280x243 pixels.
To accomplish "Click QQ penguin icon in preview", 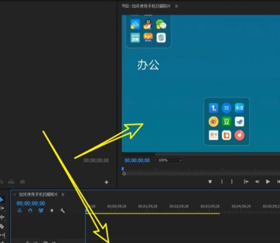I will coord(148,25).
